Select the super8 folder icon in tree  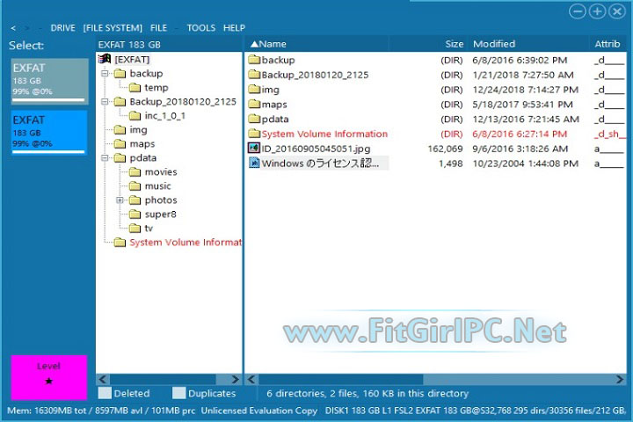pos(135,215)
